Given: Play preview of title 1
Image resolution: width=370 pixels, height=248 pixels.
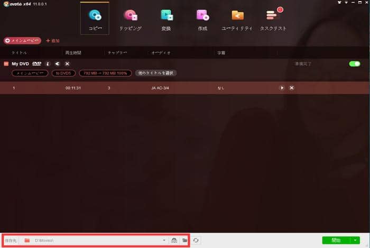Looking at the screenshot, I should click(282, 88).
